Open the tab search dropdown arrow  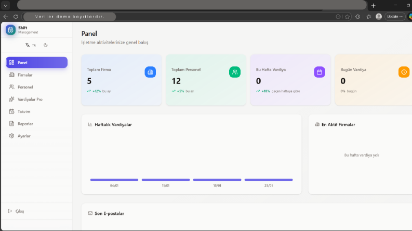coord(6,6)
